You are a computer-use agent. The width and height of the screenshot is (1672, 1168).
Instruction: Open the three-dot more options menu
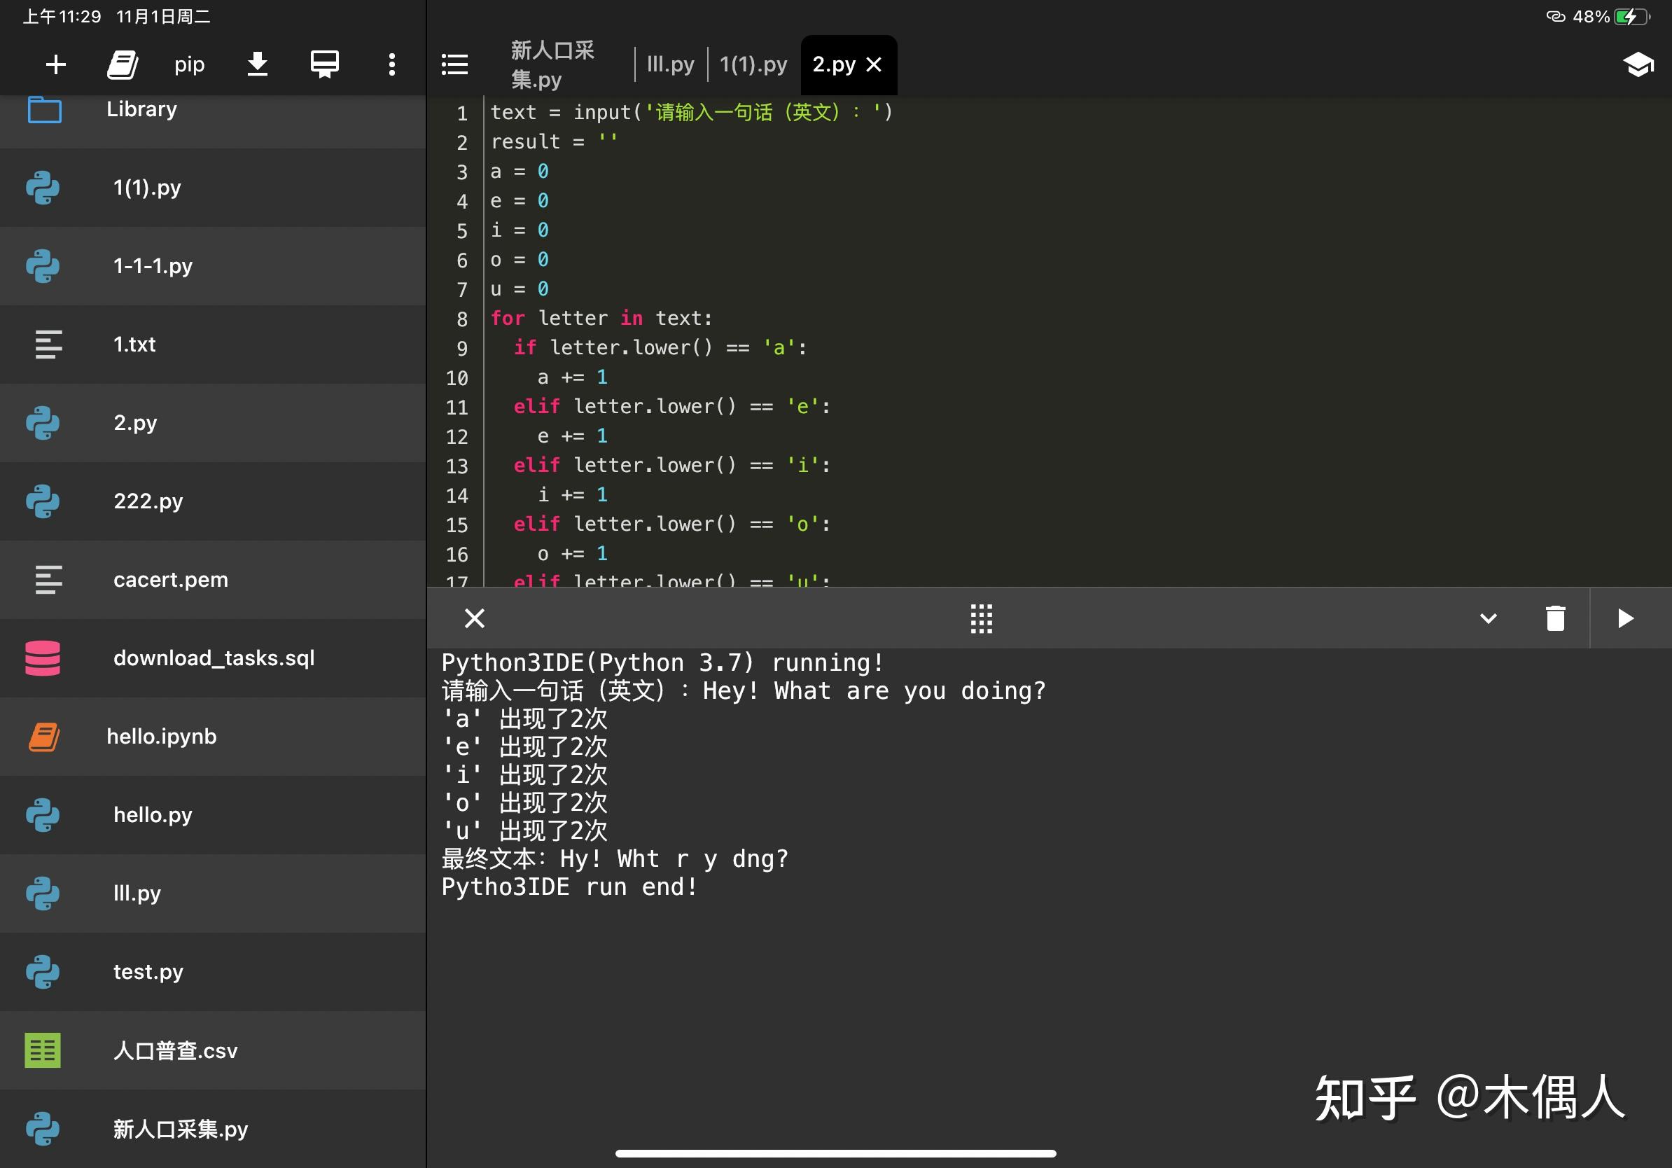coord(392,65)
